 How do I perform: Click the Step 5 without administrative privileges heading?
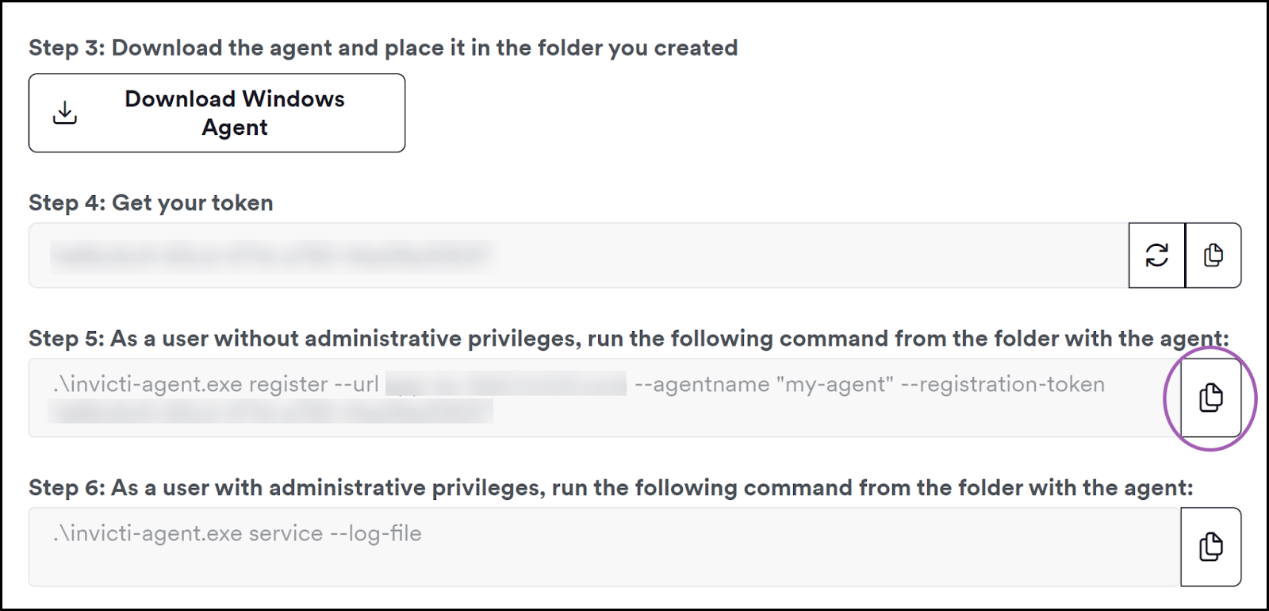pos(629,339)
